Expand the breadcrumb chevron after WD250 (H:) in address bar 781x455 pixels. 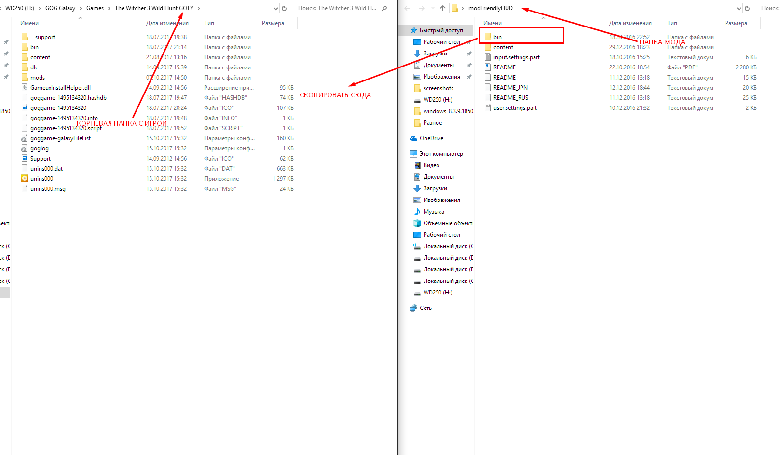click(x=40, y=8)
